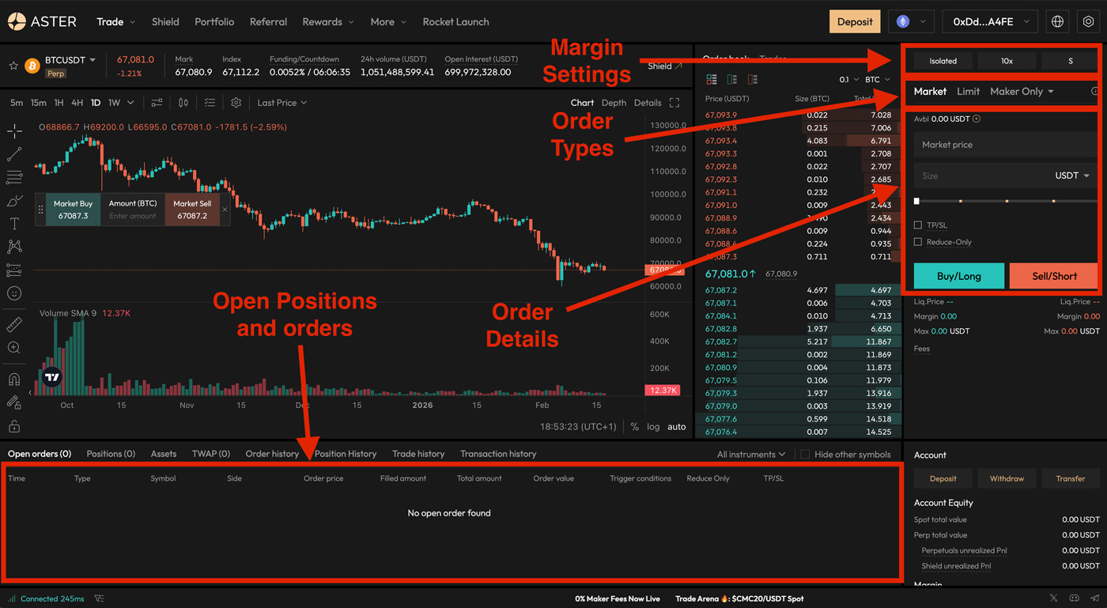Enable the TP/SL checkbox
The height and width of the screenshot is (608, 1107).
pos(916,225)
